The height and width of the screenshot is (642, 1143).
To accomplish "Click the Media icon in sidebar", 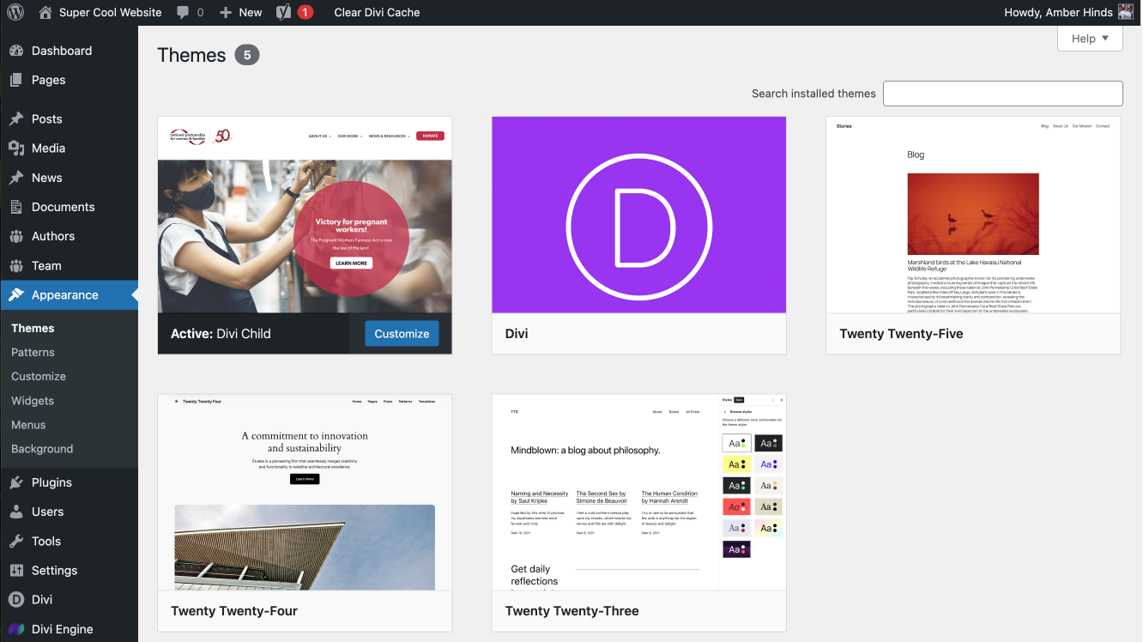I will point(16,148).
